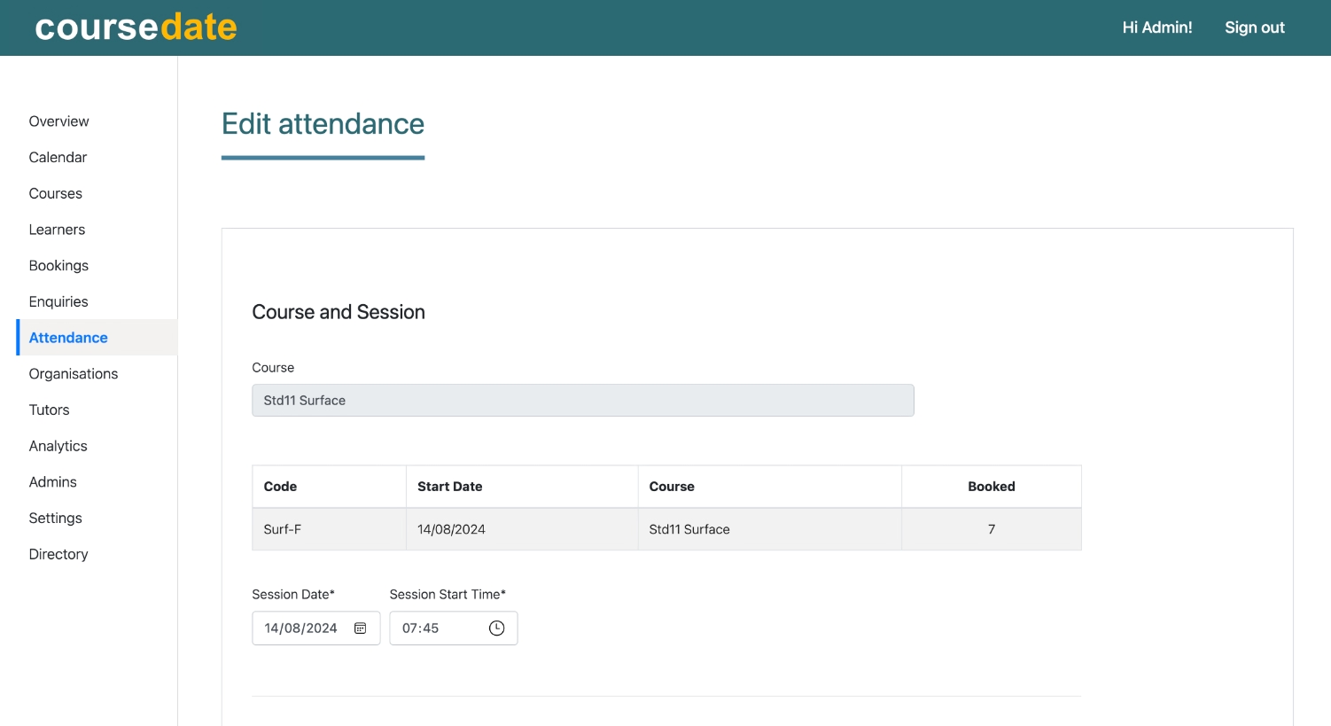
Task: Open the Directory page
Action: (58, 555)
